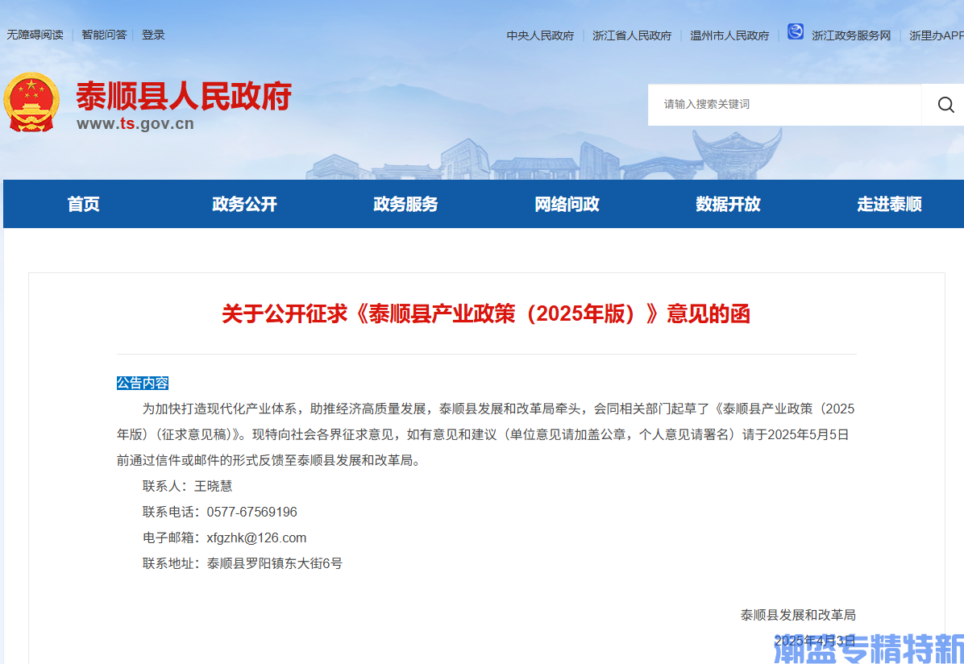The image size is (964, 664).
Task: Click the search magnifier icon
Action: [945, 105]
